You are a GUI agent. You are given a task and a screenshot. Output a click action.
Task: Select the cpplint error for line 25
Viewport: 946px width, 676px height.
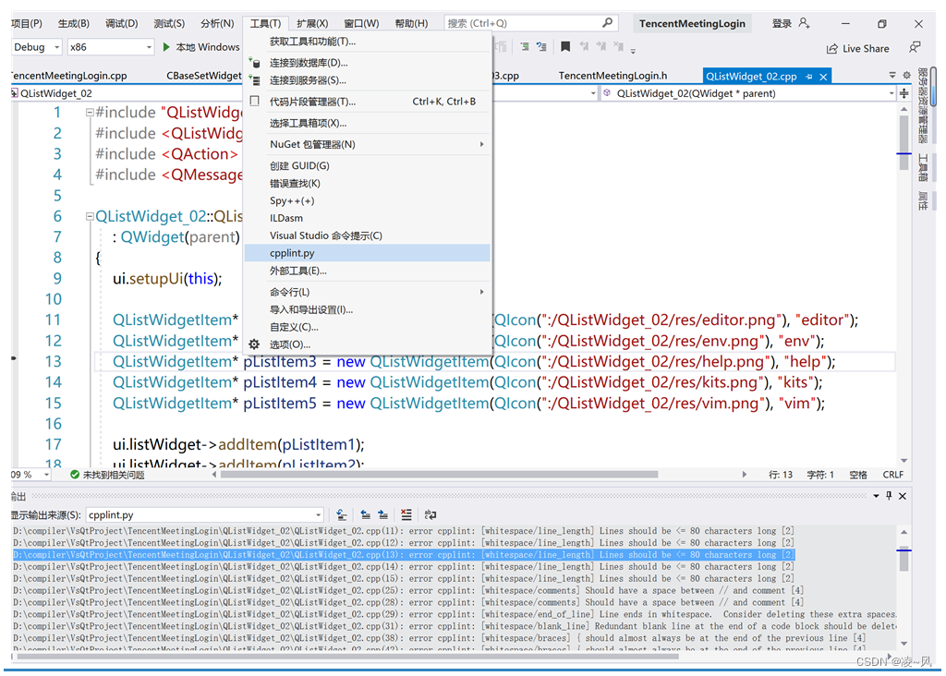coord(407,590)
